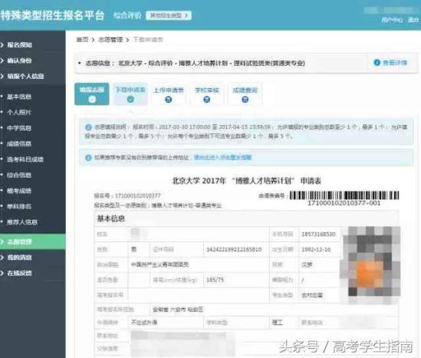
Task: Select the 成绩查询 step tab
Action: 245,94
